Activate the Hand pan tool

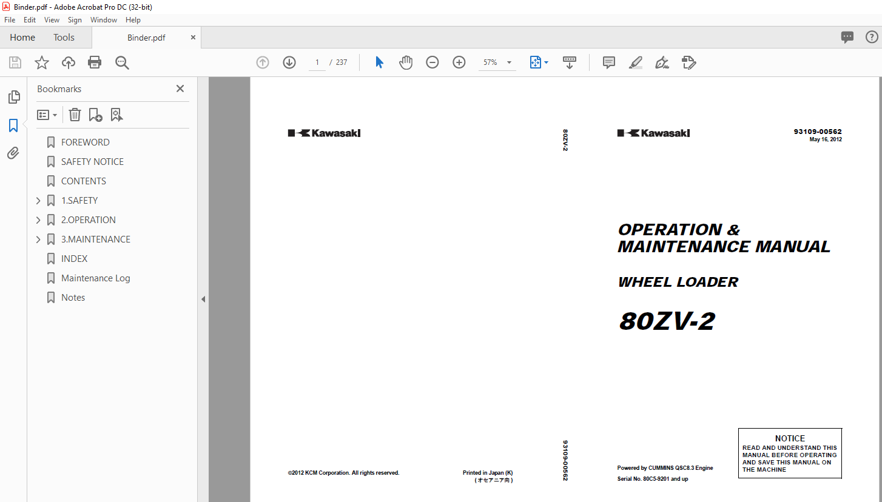point(406,62)
